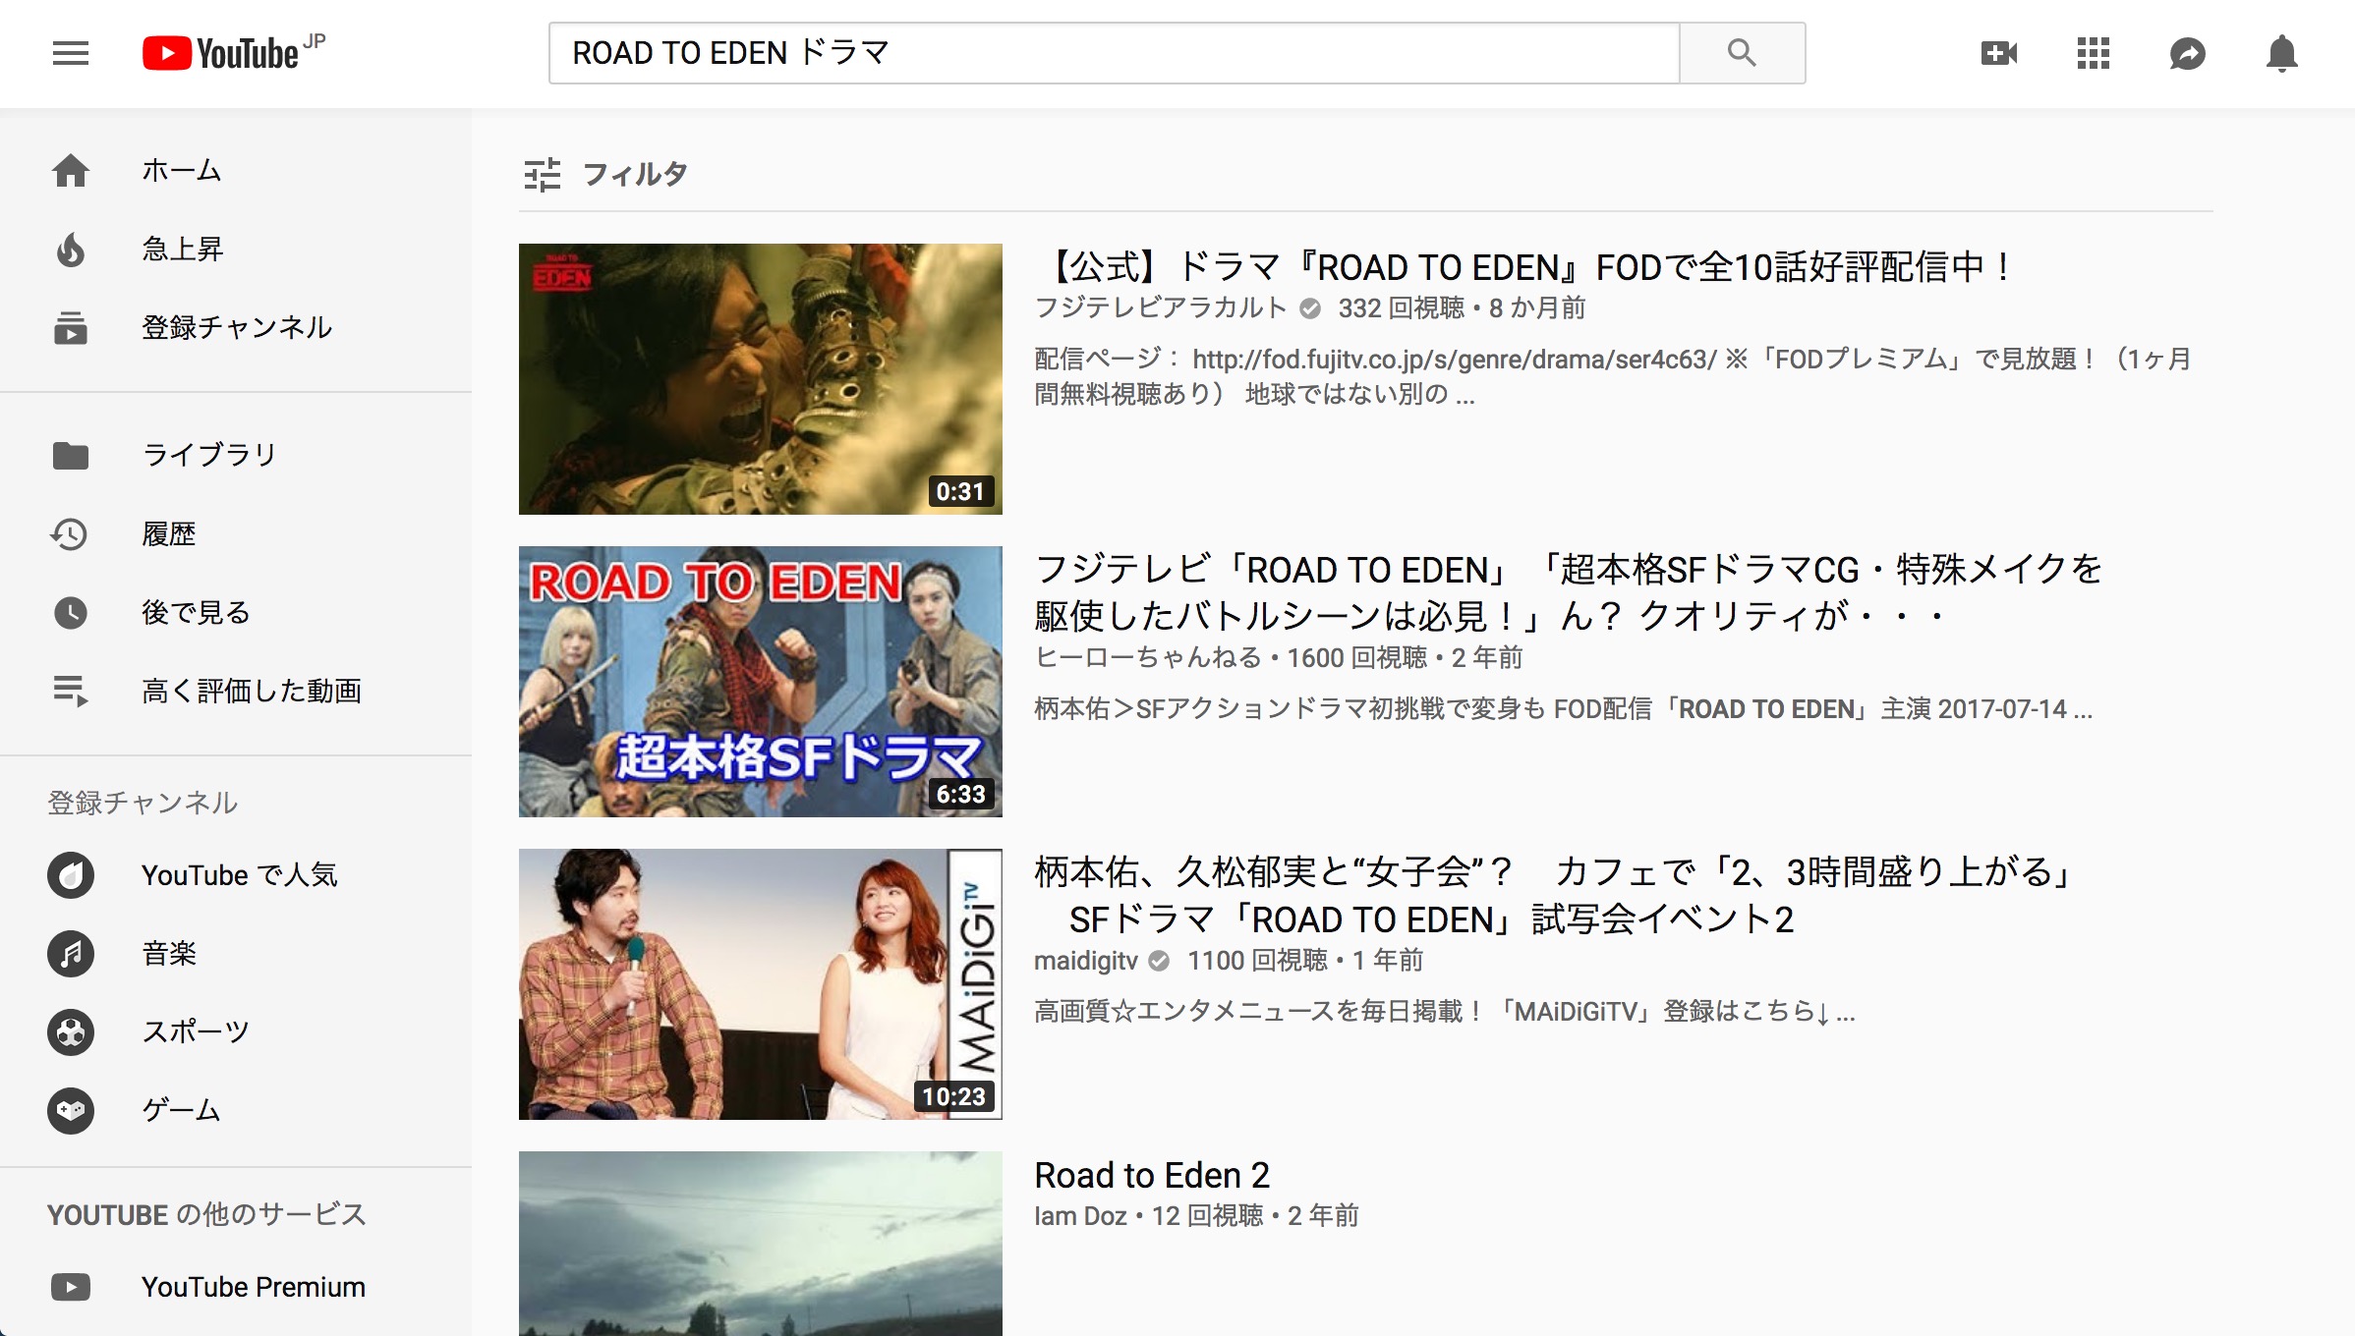Open title フジテレビ「ROAD TO EDEN」超本格SF
Viewport: 2355px width, 1336px height.
coord(1569,592)
